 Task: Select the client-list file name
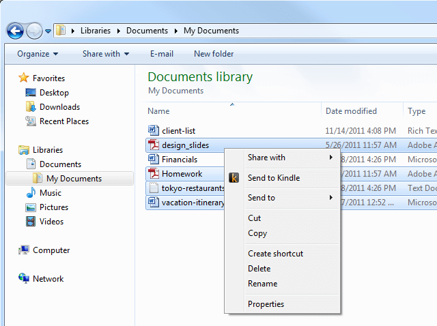[x=179, y=131]
